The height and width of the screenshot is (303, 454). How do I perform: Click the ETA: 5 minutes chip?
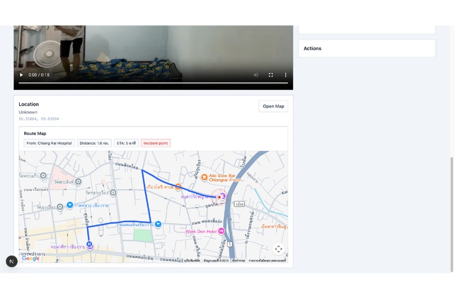pos(126,143)
